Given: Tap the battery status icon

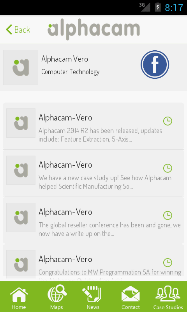Looking at the screenshot, I should (x=158, y=7).
